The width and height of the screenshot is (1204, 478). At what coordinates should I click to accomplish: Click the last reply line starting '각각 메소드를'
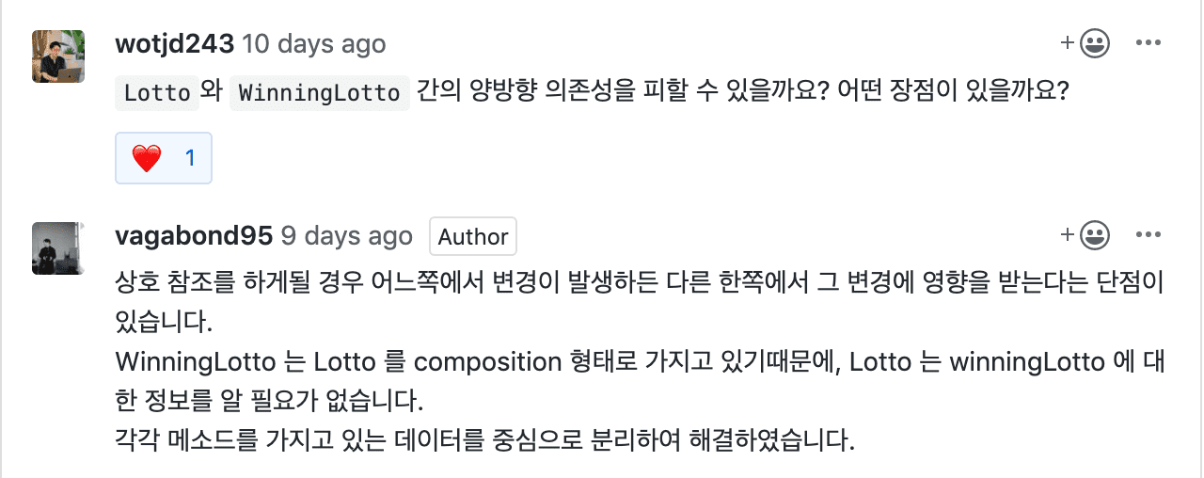coord(484,438)
